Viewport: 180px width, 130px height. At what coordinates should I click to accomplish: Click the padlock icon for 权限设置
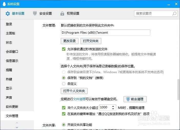[x=62, y=14]
